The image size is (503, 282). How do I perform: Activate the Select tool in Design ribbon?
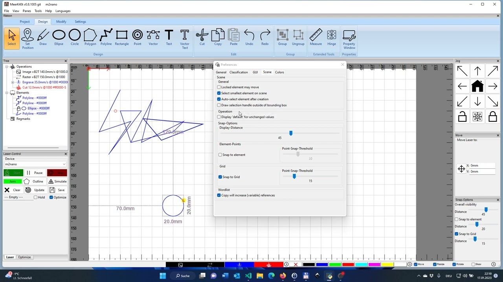[x=12, y=38]
